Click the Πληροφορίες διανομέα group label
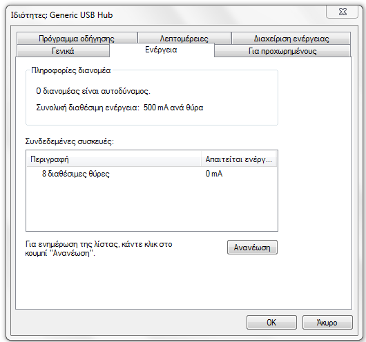Screen dimensions: 366x342 point(70,70)
